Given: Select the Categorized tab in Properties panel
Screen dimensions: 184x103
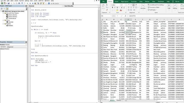Looking at the screenshot, I should coord(10,47).
